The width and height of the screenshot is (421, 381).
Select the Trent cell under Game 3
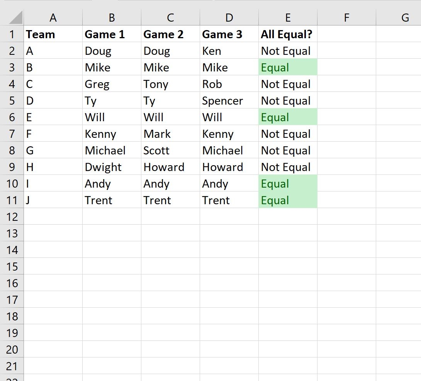[x=229, y=200]
